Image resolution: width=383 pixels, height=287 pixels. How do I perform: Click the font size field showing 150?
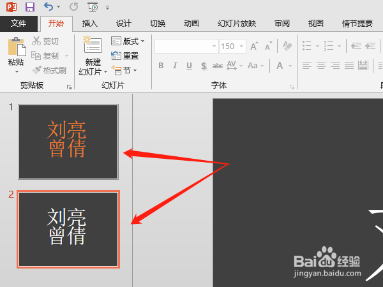[229, 46]
